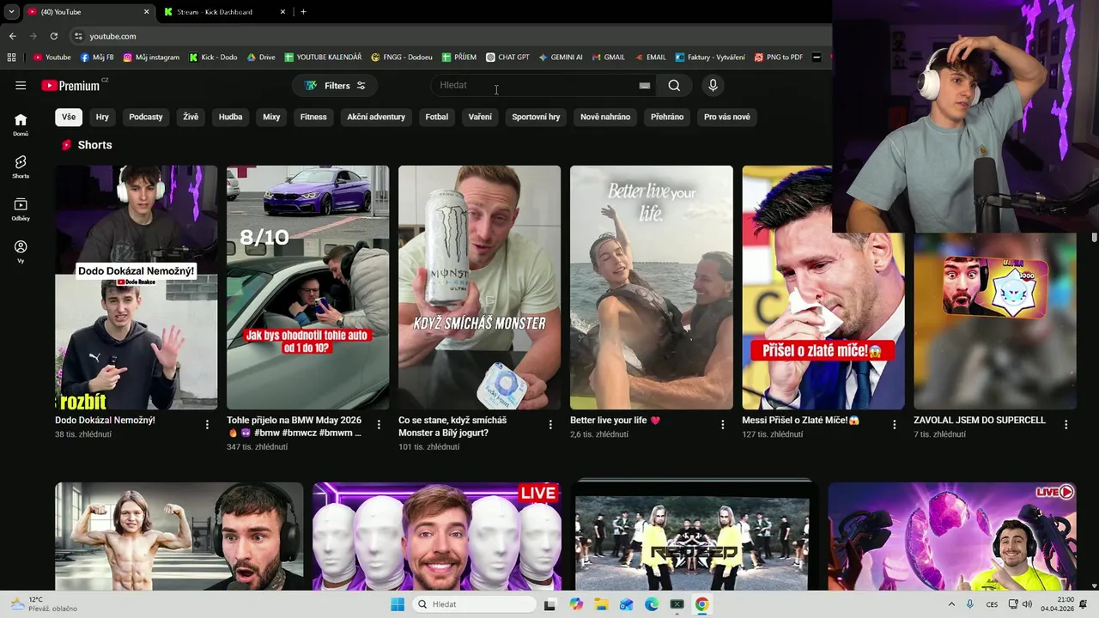The height and width of the screenshot is (618, 1099).
Task: Click the magnifier search button
Action: tap(674, 85)
